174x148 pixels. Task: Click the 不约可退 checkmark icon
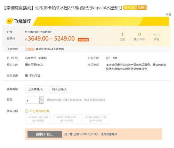[26, 76]
